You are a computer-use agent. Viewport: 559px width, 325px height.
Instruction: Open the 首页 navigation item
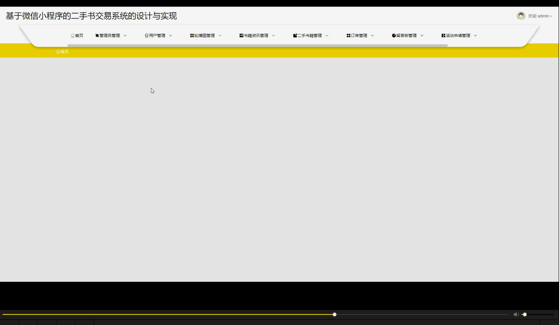[x=77, y=36]
